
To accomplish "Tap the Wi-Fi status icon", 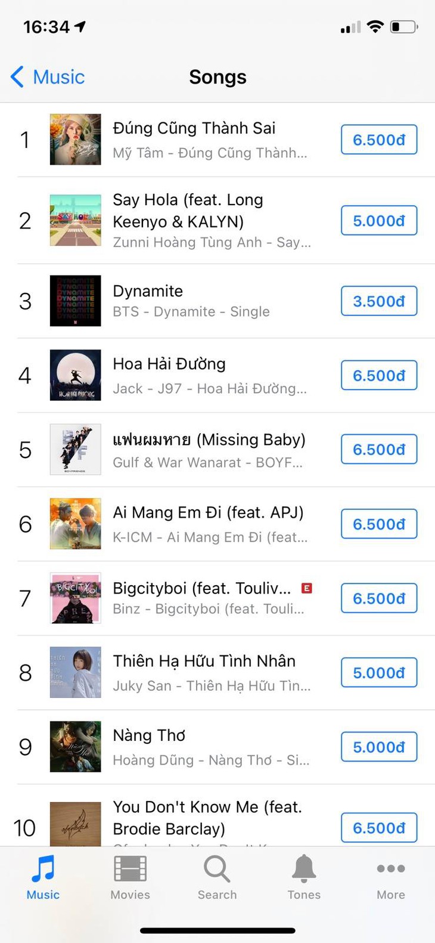I will tap(375, 27).
